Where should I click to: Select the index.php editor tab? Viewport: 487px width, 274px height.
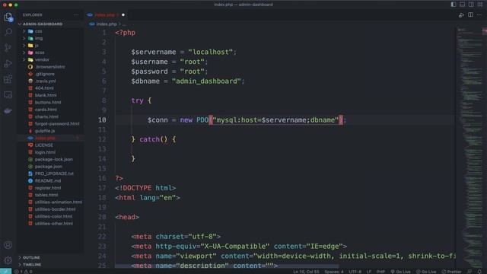coord(107,15)
